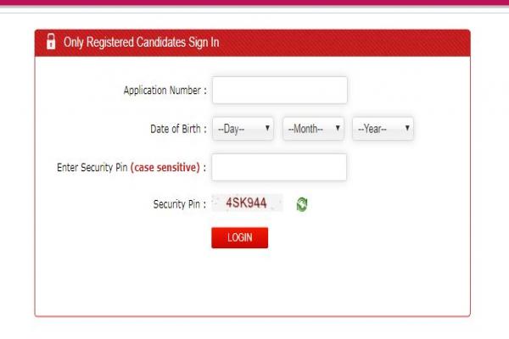Image resolution: width=509 pixels, height=339 pixels.
Task: Click the gray page background beneath the panel
Action: coord(255,329)
